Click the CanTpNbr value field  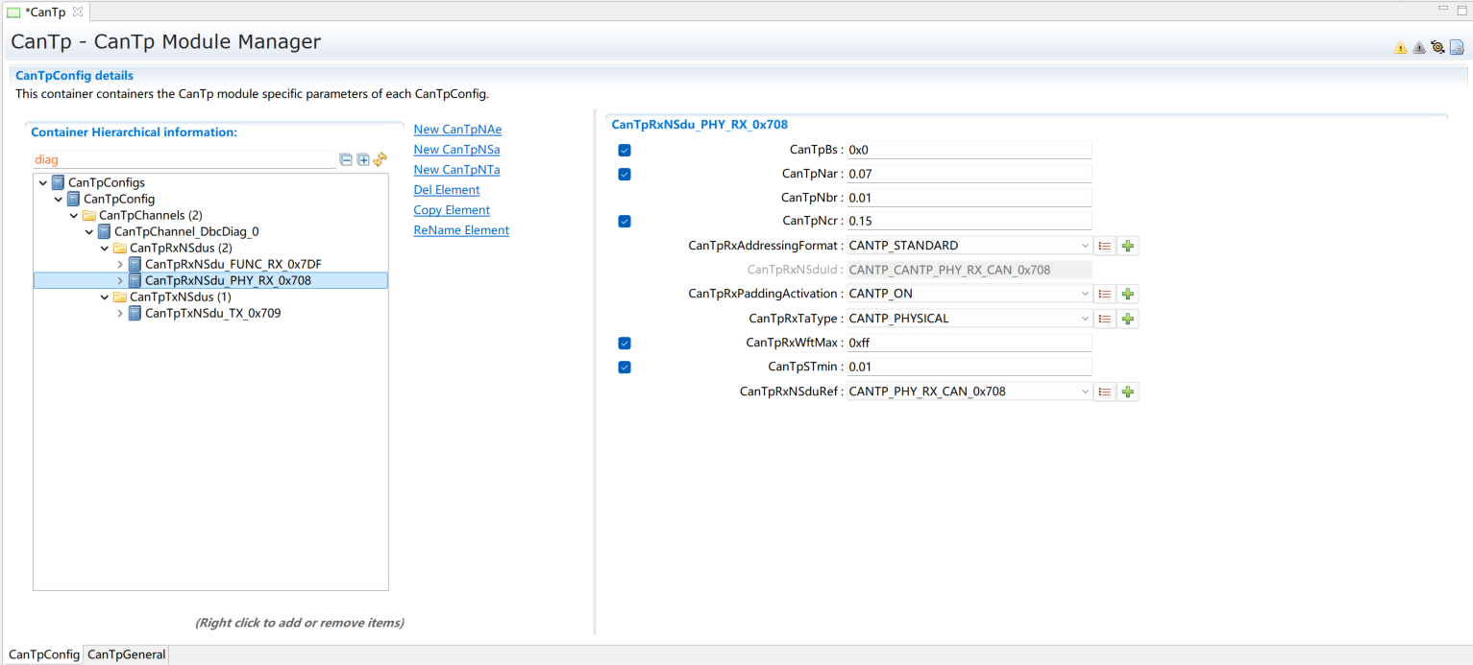969,198
